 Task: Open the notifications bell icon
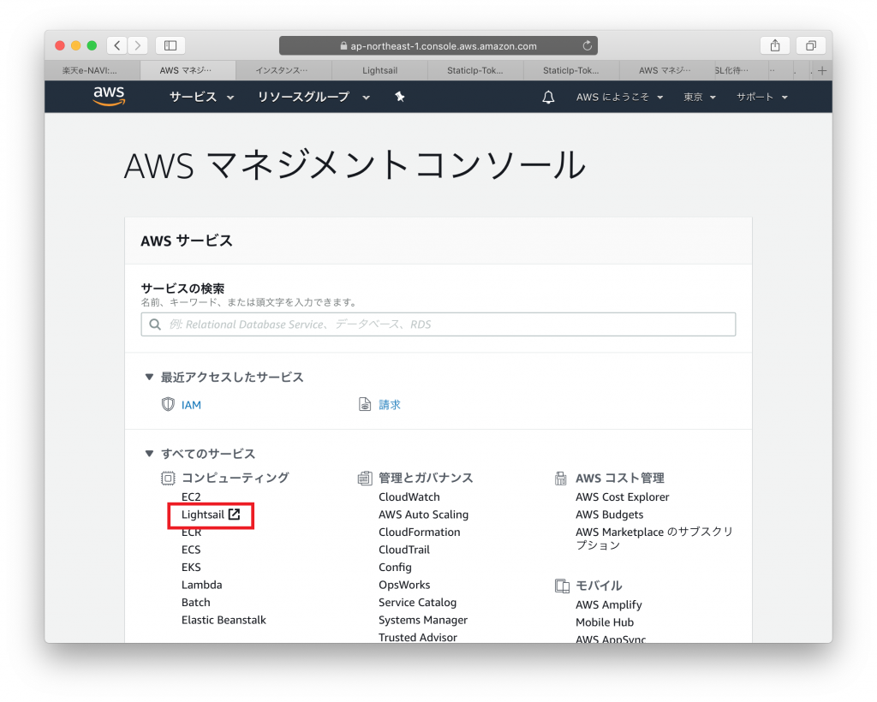(x=548, y=98)
